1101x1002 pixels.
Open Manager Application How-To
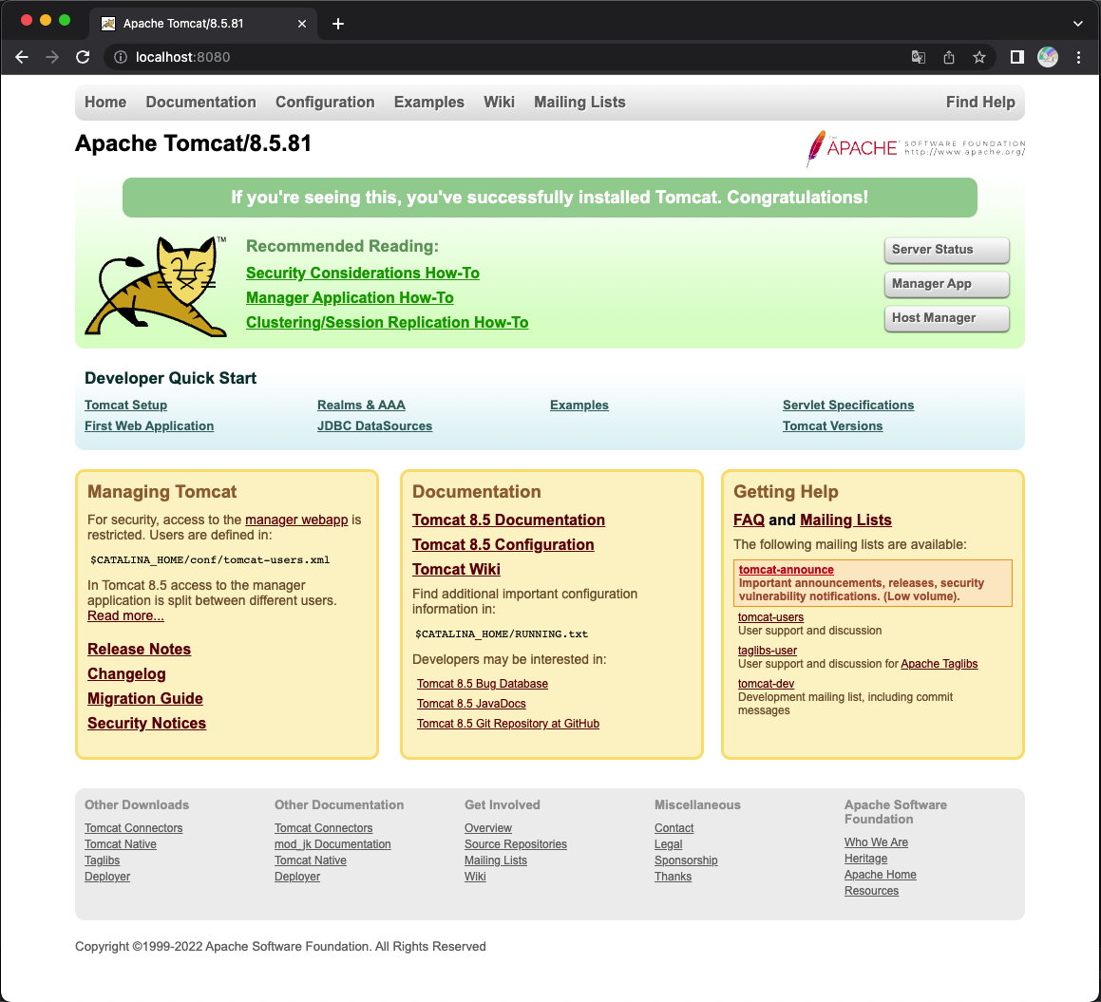coord(350,297)
